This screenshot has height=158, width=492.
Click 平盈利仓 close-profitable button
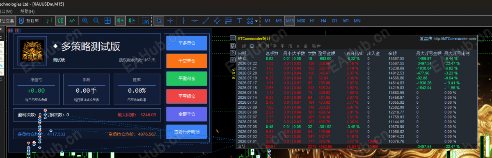pos(187,79)
